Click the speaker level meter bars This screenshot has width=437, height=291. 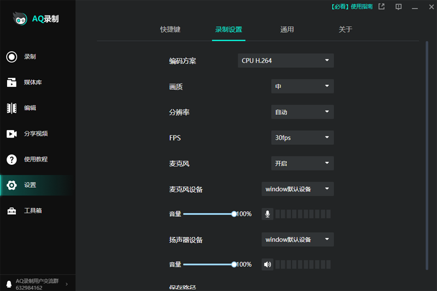(x=303, y=264)
